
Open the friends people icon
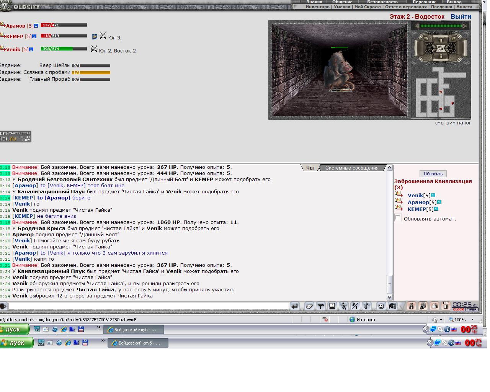(434, 306)
